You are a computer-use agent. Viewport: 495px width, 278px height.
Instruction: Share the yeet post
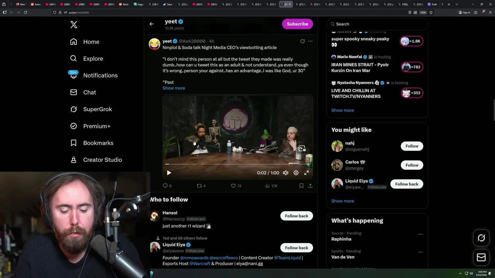tap(310, 186)
